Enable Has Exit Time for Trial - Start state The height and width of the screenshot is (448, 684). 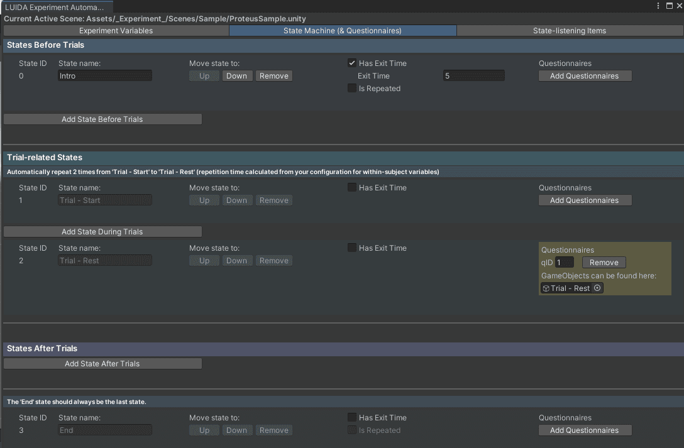point(351,187)
